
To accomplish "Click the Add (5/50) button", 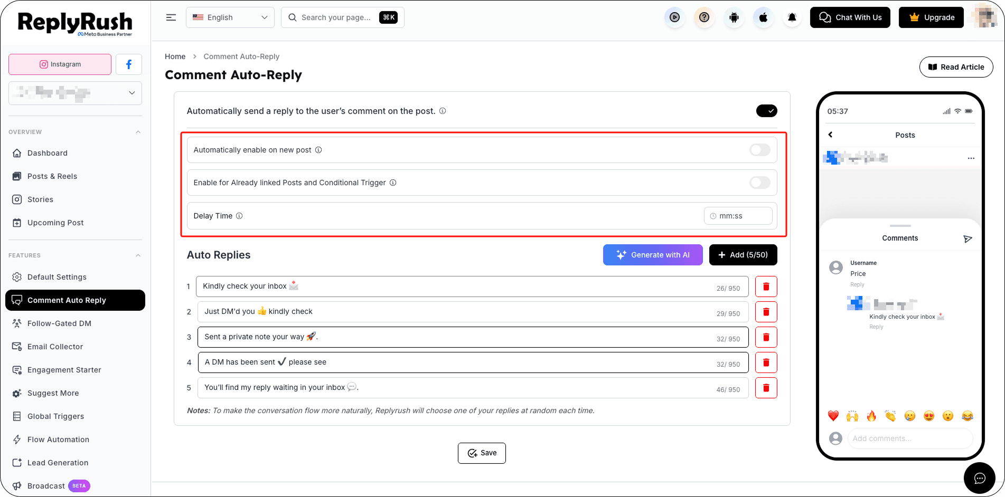I will pyautogui.click(x=743, y=255).
